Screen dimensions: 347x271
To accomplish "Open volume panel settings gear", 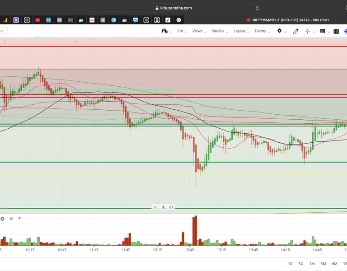I will pyautogui.click(x=2, y=219).
